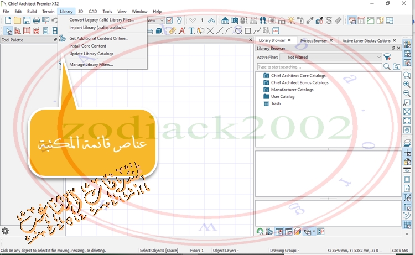Pick the draw line CAD tool
The image size is (415, 255).
220,30
